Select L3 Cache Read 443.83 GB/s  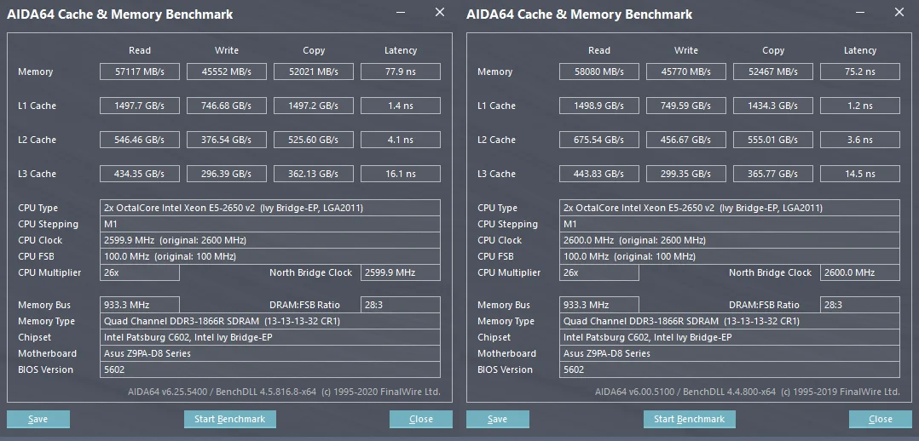click(x=599, y=174)
